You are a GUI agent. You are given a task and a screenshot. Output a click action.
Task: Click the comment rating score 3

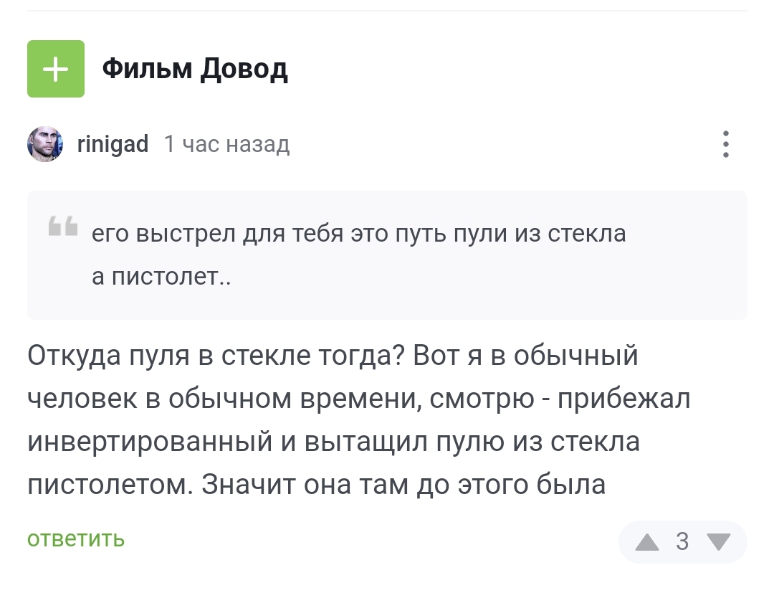coord(682,541)
